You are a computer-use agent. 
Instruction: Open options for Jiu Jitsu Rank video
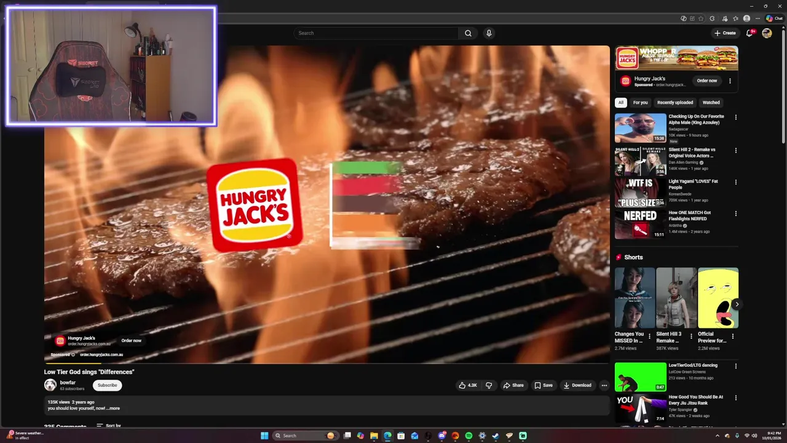coord(735,397)
